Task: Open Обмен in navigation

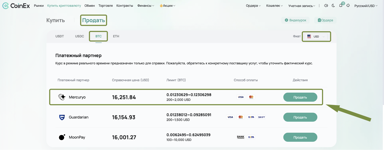Action: [90, 6]
